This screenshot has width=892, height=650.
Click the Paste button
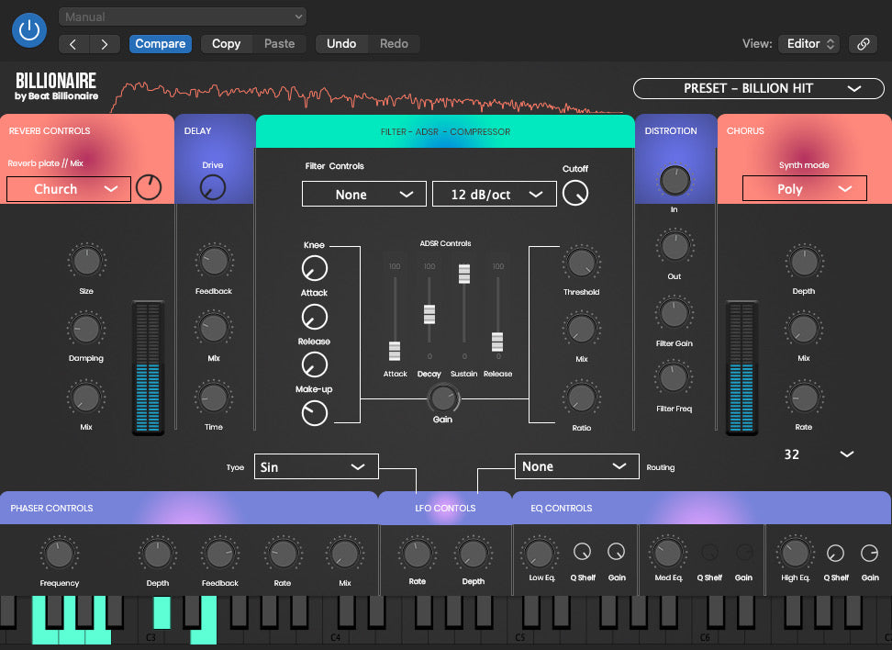click(279, 44)
